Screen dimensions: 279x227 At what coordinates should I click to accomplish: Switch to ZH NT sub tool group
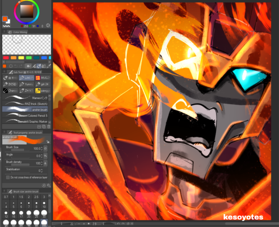pyautogui.click(x=26, y=91)
